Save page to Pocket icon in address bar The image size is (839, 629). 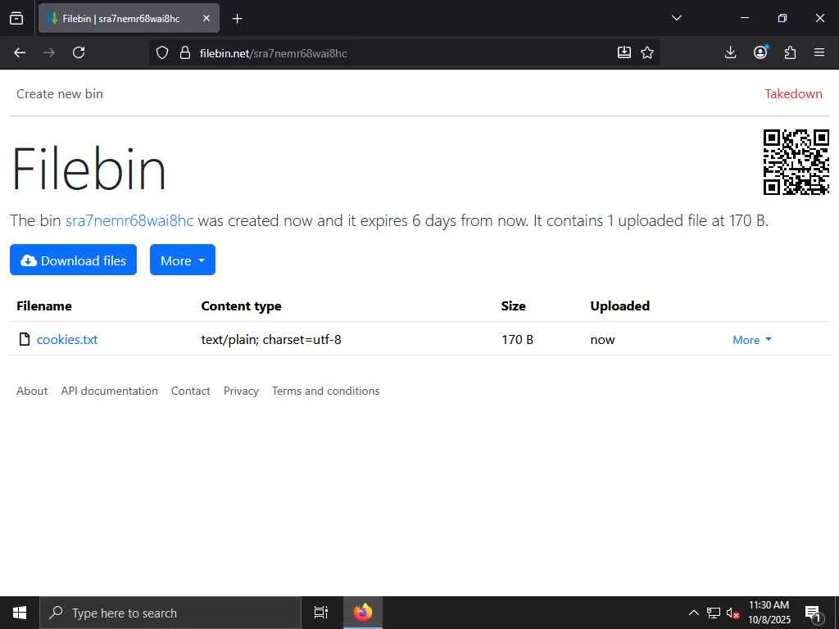click(624, 52)
